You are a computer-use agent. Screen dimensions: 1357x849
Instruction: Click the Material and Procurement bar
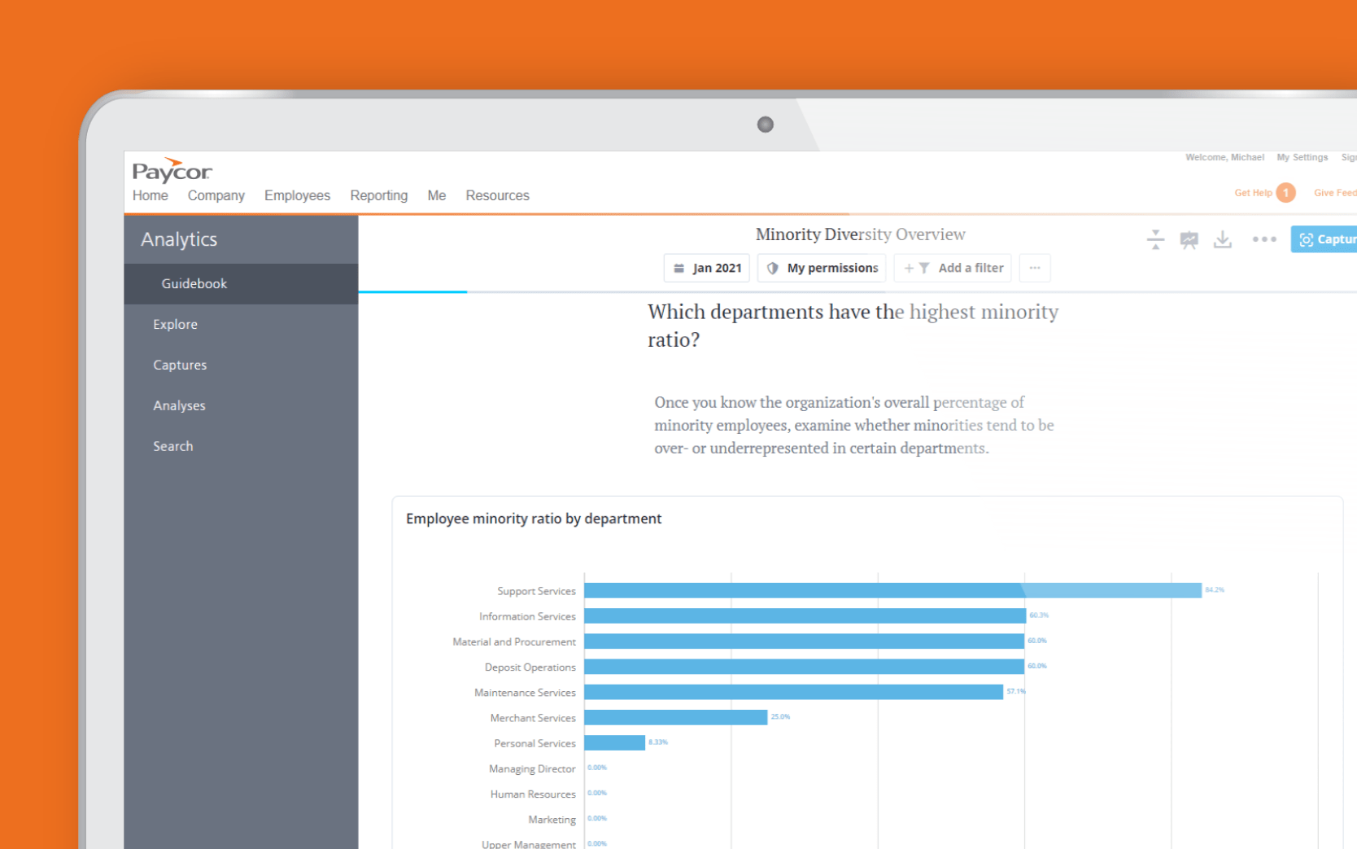click(804, 641)
